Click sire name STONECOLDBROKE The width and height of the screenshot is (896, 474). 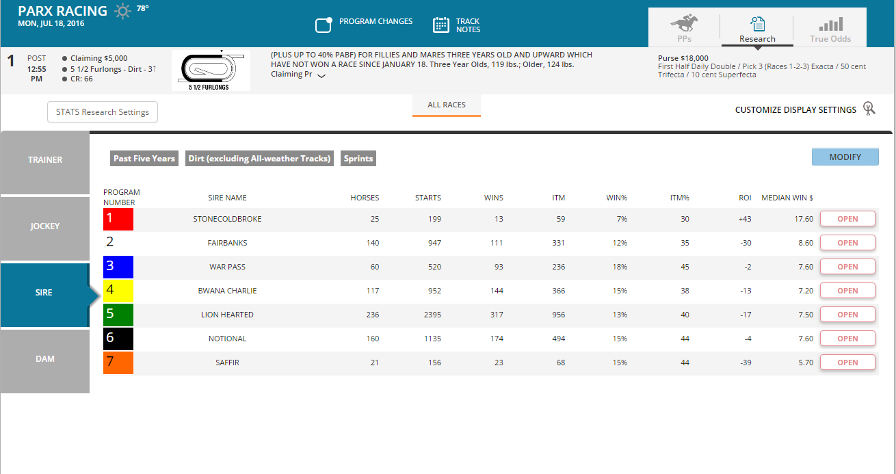(227, 219)
